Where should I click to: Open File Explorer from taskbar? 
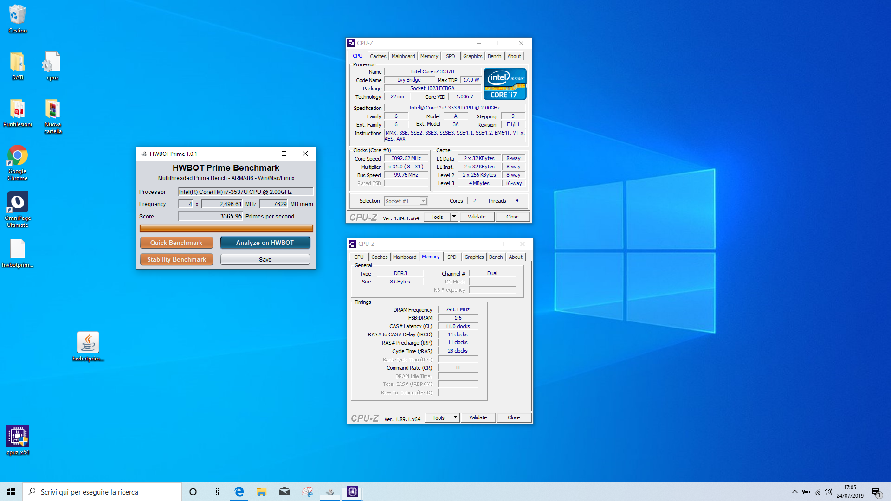pyautogui.click(x=261, y=492)
